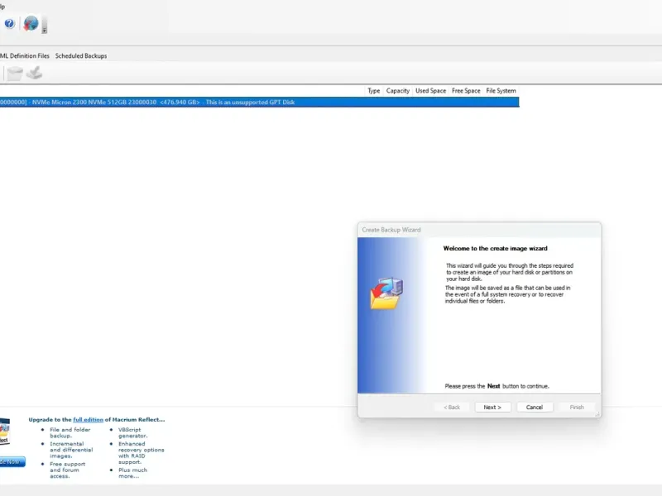This screenshot has width=662, height=496.
Task: Switch to the XML Definition Files tab
Action: click(x=25, y=55)
